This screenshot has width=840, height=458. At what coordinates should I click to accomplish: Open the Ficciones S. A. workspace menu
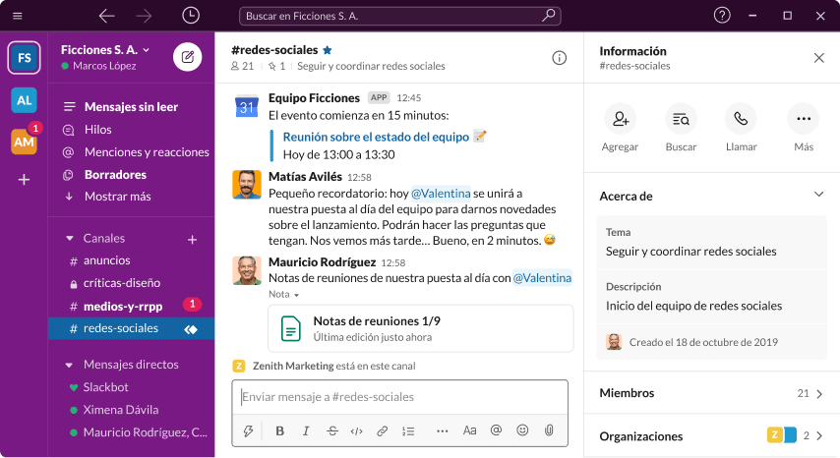pyautogui.click(x=105, y=50)
